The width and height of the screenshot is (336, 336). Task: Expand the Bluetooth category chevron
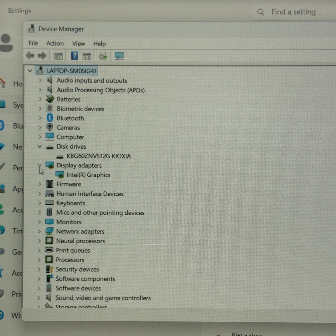click(40, 118)
